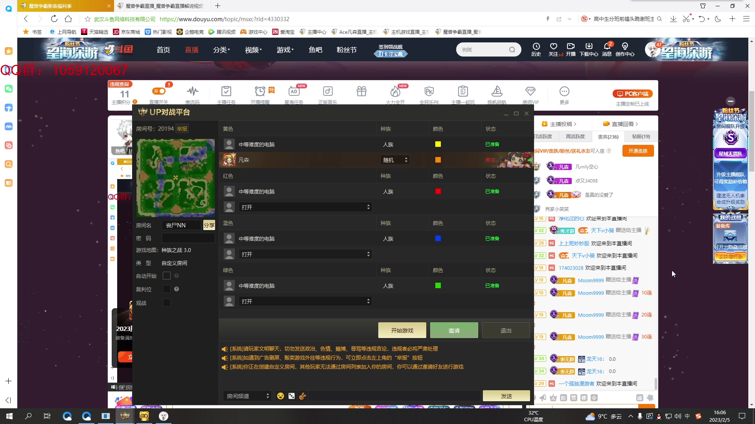Click the PC客户端 button

tap(633, 94)
